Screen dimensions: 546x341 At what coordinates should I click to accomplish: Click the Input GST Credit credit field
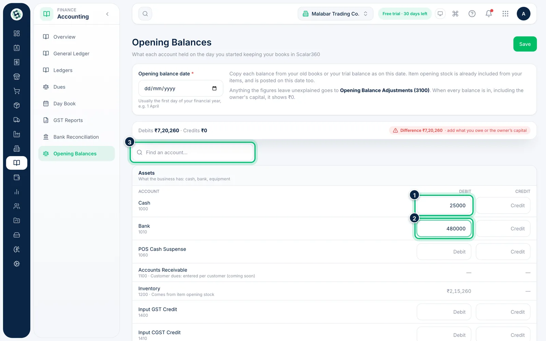(x=503, y=312)
